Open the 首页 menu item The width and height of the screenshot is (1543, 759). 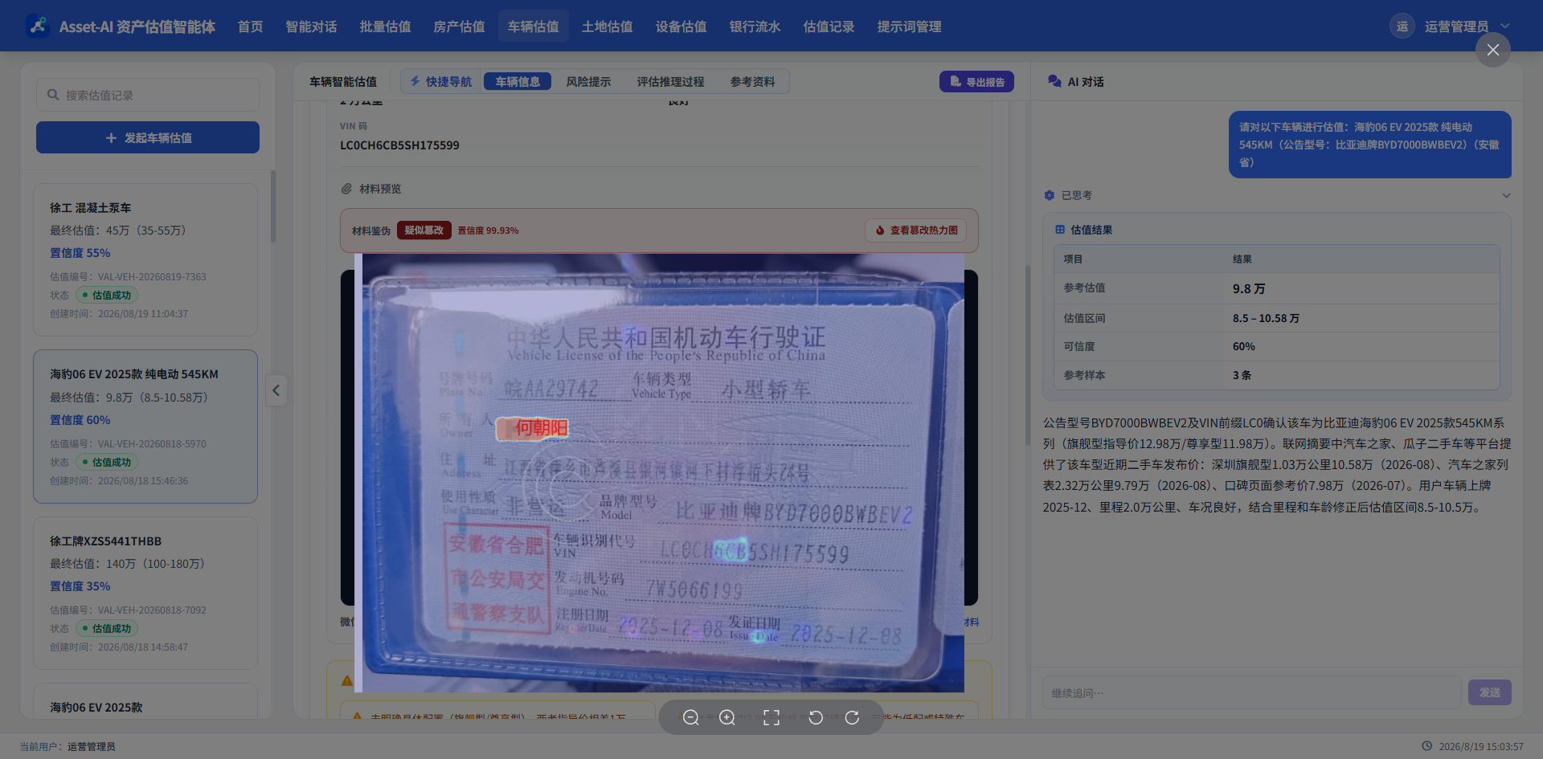pyautogui.click(x=250, y=27)
